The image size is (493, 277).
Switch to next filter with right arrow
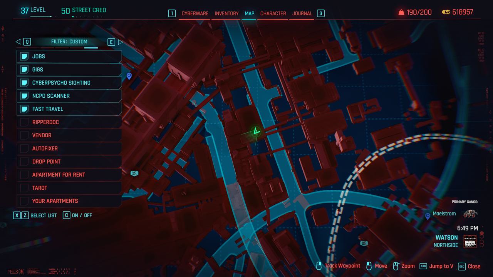pos(120,42)
